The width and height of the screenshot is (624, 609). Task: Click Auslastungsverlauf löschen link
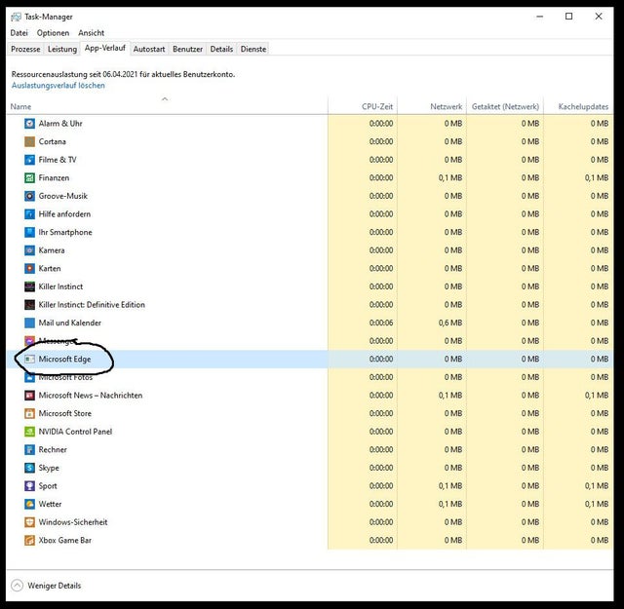pos(58,86)
